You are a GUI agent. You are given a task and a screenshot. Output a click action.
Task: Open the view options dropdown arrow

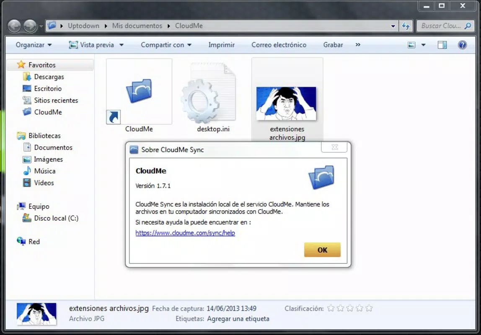pyautogui.click(x=423, y=45)
